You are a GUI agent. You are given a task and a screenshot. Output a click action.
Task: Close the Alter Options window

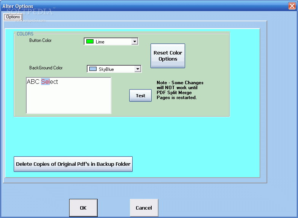(x=292, y=6)
